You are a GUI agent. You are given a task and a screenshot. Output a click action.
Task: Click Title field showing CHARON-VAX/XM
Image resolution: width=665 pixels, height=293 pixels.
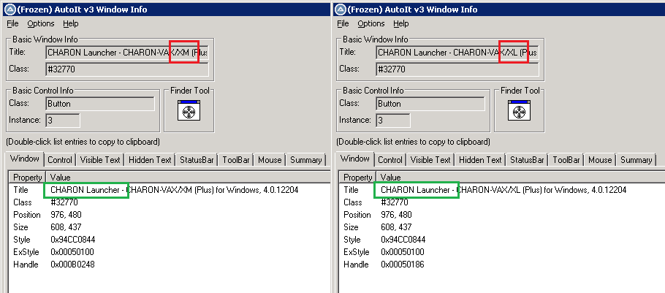(127, 53)
